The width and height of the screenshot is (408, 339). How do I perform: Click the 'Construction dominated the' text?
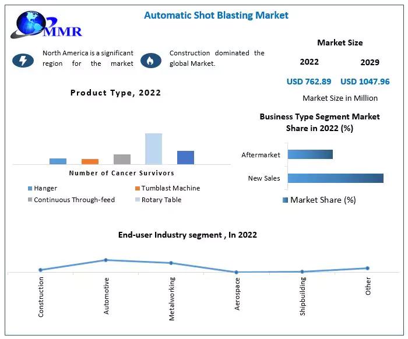[x=217, y=53]
